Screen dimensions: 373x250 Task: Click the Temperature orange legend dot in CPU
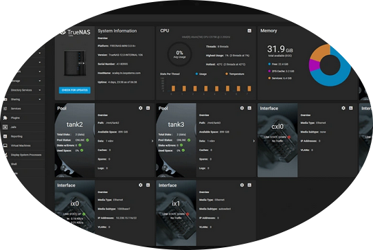point(227,74)
